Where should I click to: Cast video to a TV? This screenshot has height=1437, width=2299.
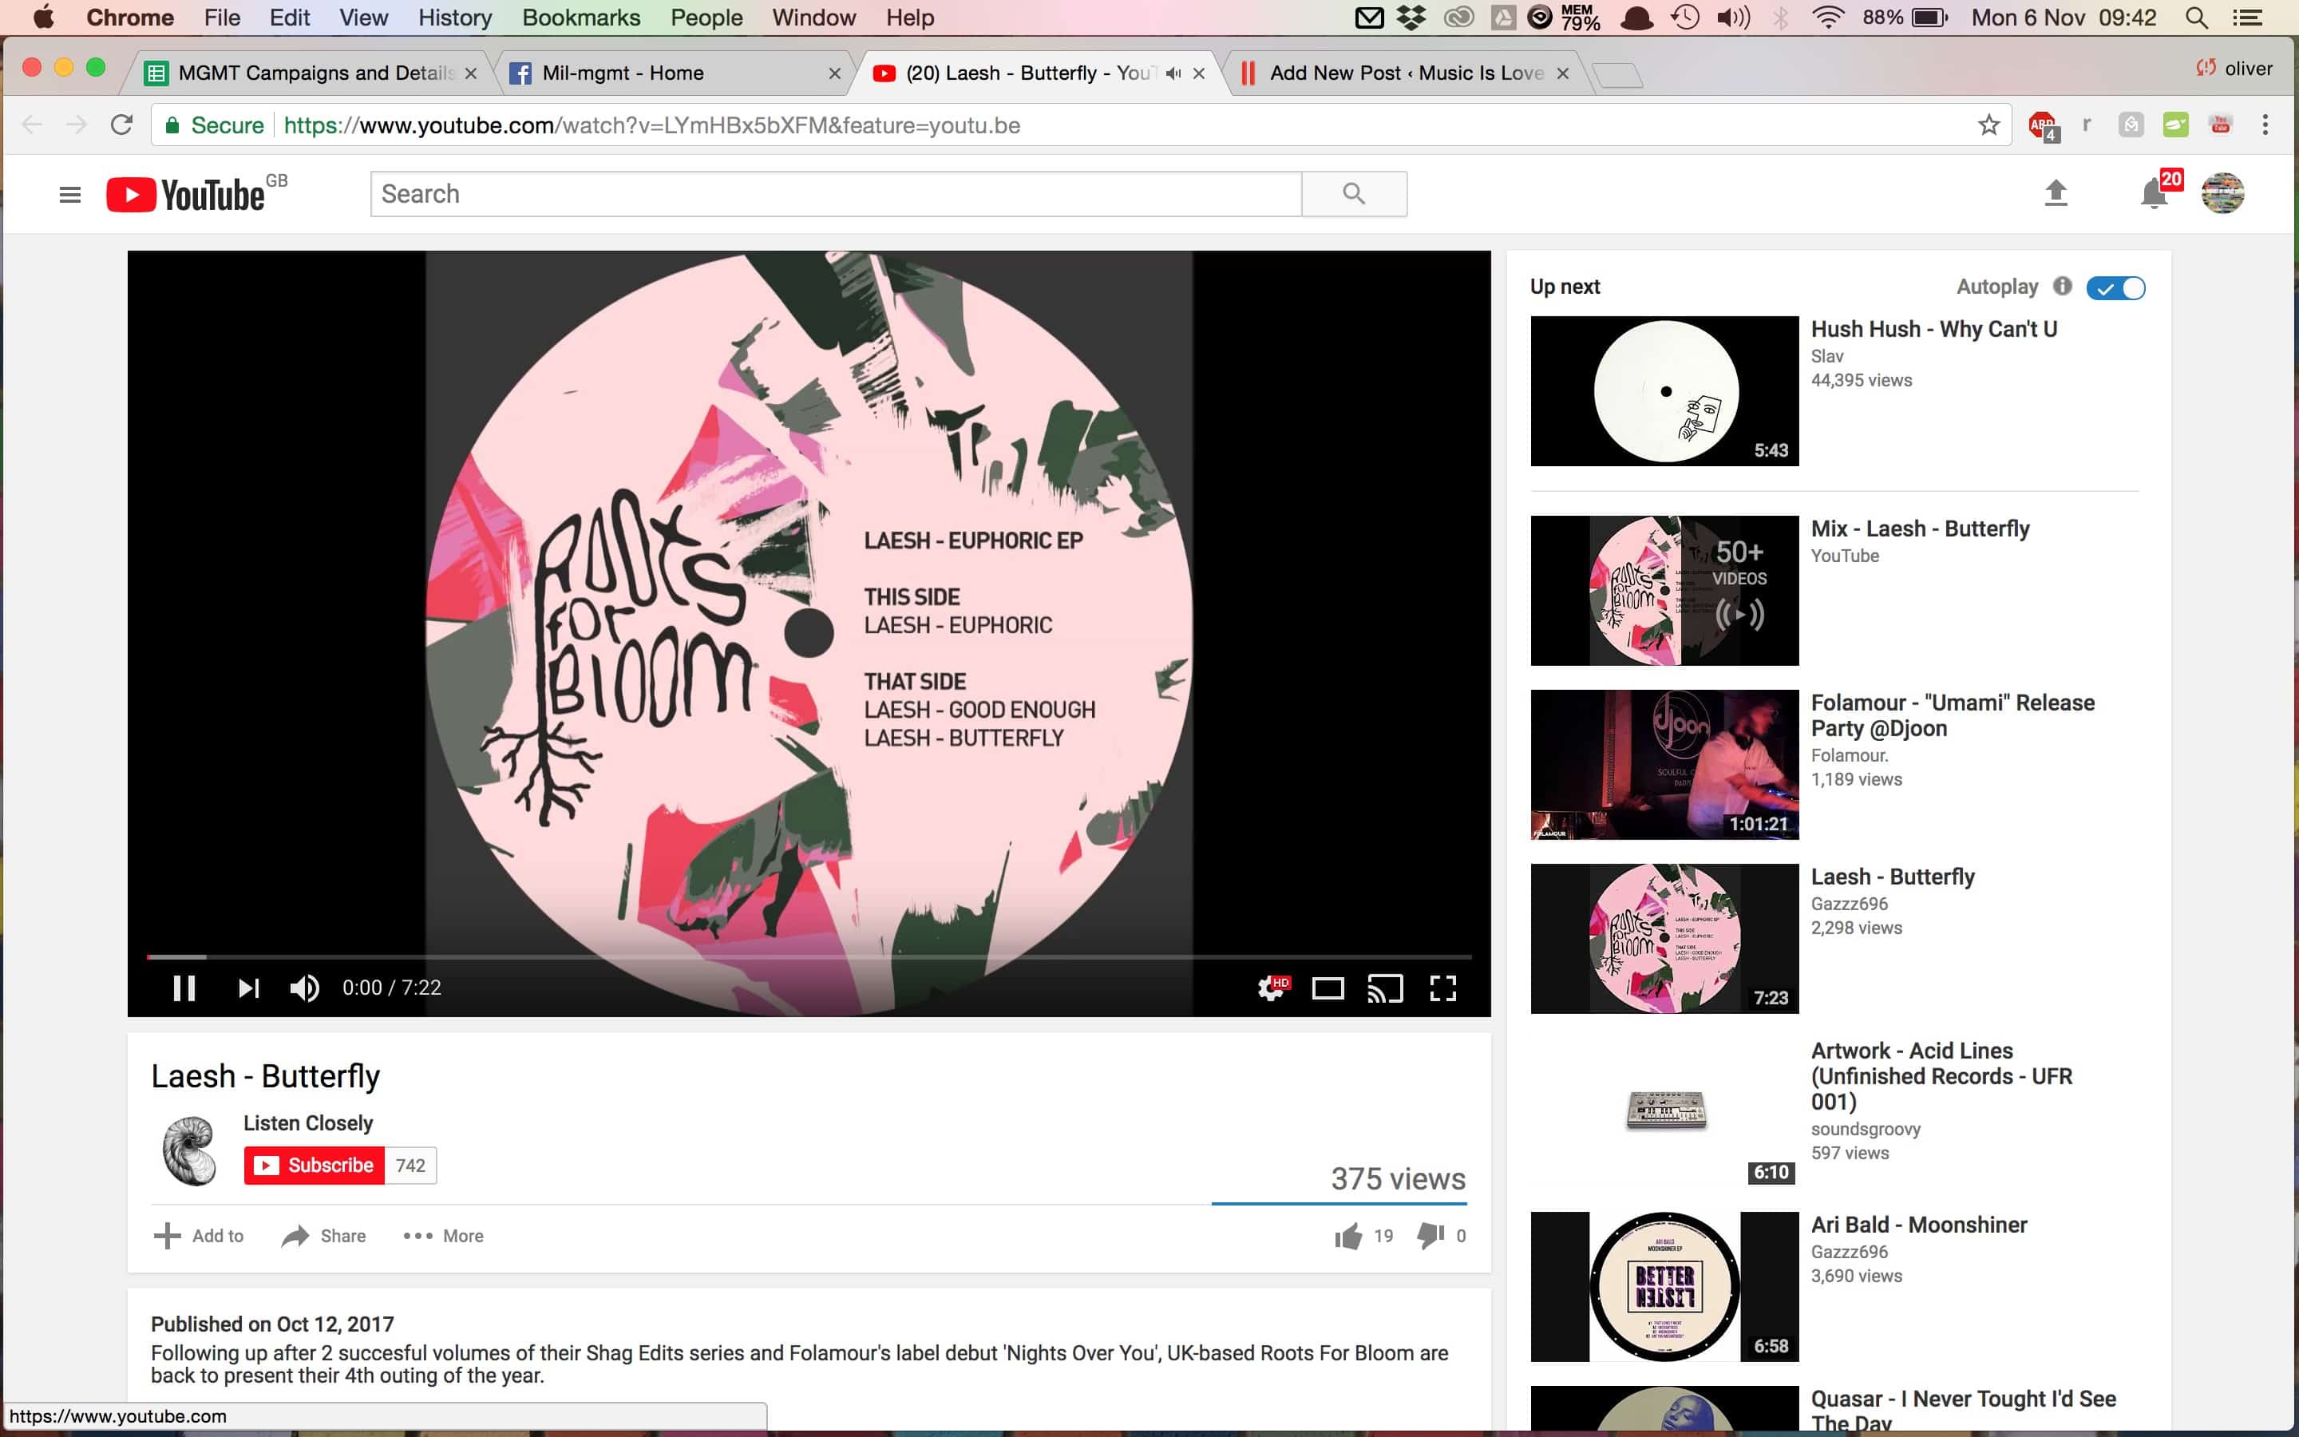point(1385,988)
